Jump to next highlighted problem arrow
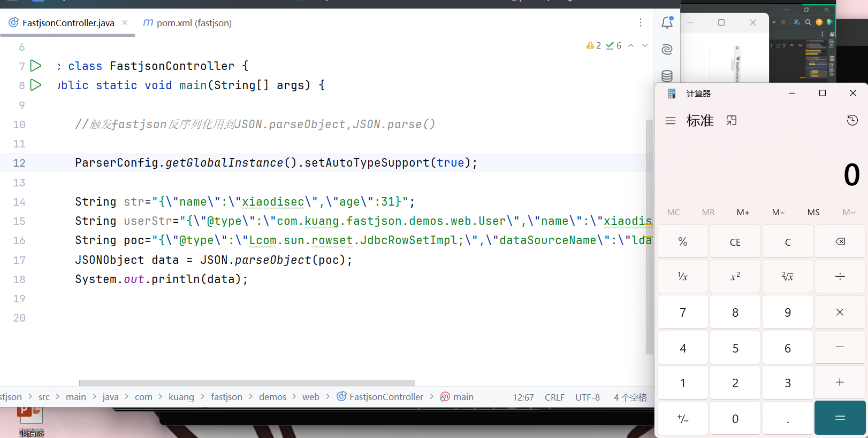Image resolution: width=868 pixels, height=438 pixels. tap(645, 46)
